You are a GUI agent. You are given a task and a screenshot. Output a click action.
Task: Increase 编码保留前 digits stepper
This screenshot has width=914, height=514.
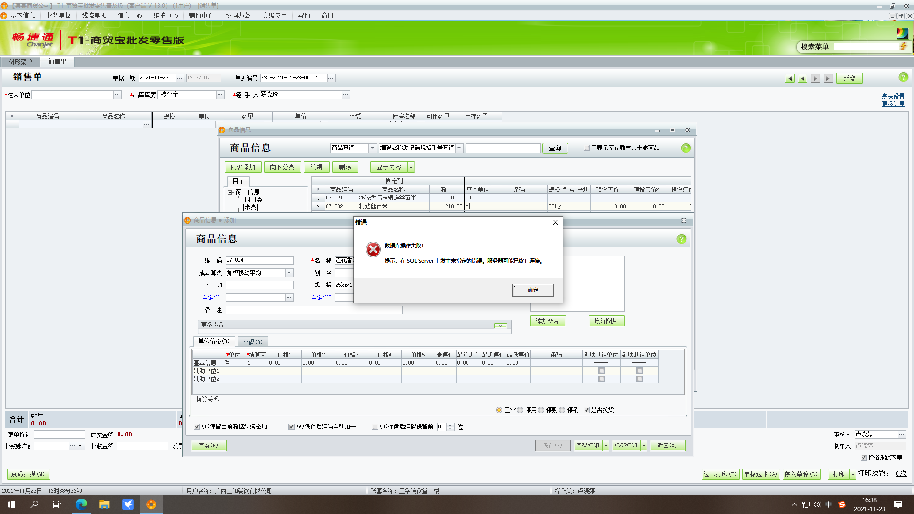450,425
